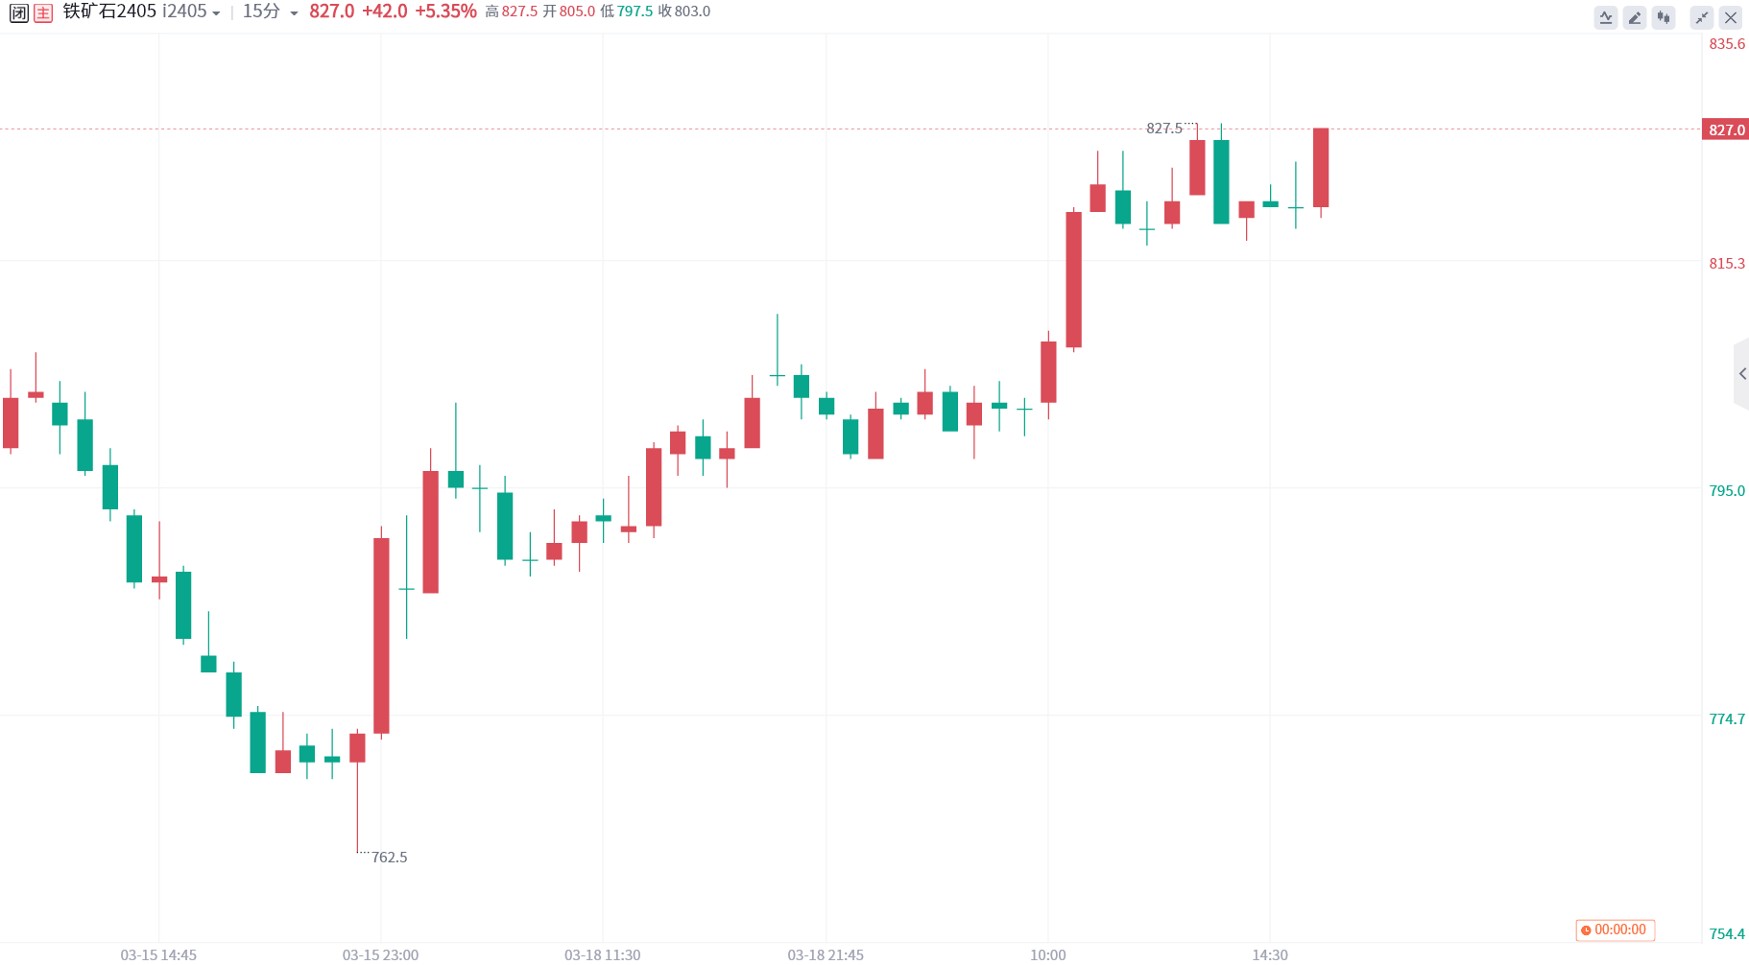
Task: Click the 795.0 price axis label
Action: click(x=1727, y=490)
